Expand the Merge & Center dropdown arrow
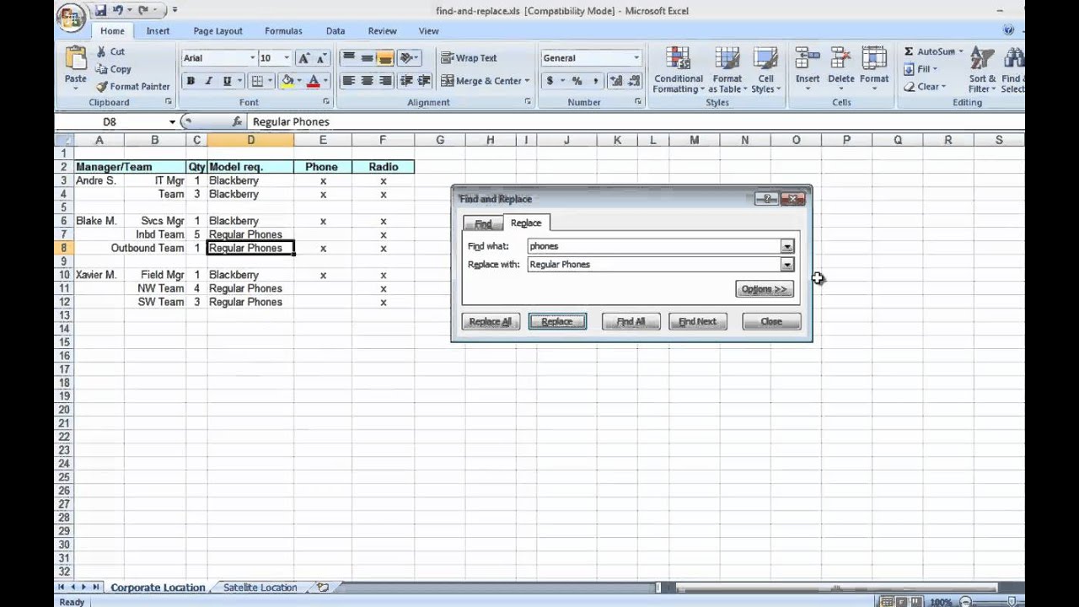This screenshot has width=1079, height=607. tap(527, 81)
